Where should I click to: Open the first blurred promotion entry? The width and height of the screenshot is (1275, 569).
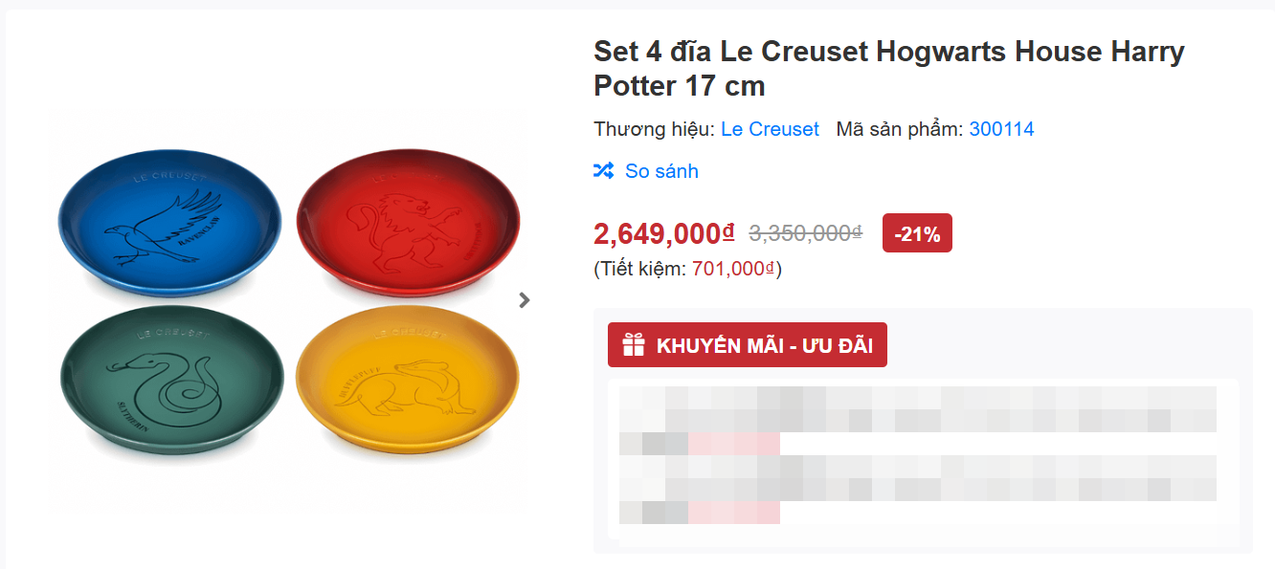pyautogui.click(x=917, y=420)
